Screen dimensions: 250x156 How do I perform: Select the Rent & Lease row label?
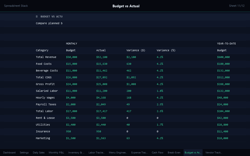pos(45,118)
